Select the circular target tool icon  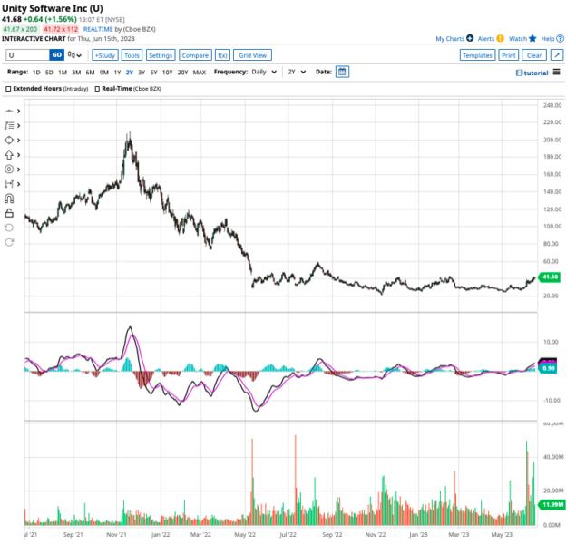[x=9, y=170]
